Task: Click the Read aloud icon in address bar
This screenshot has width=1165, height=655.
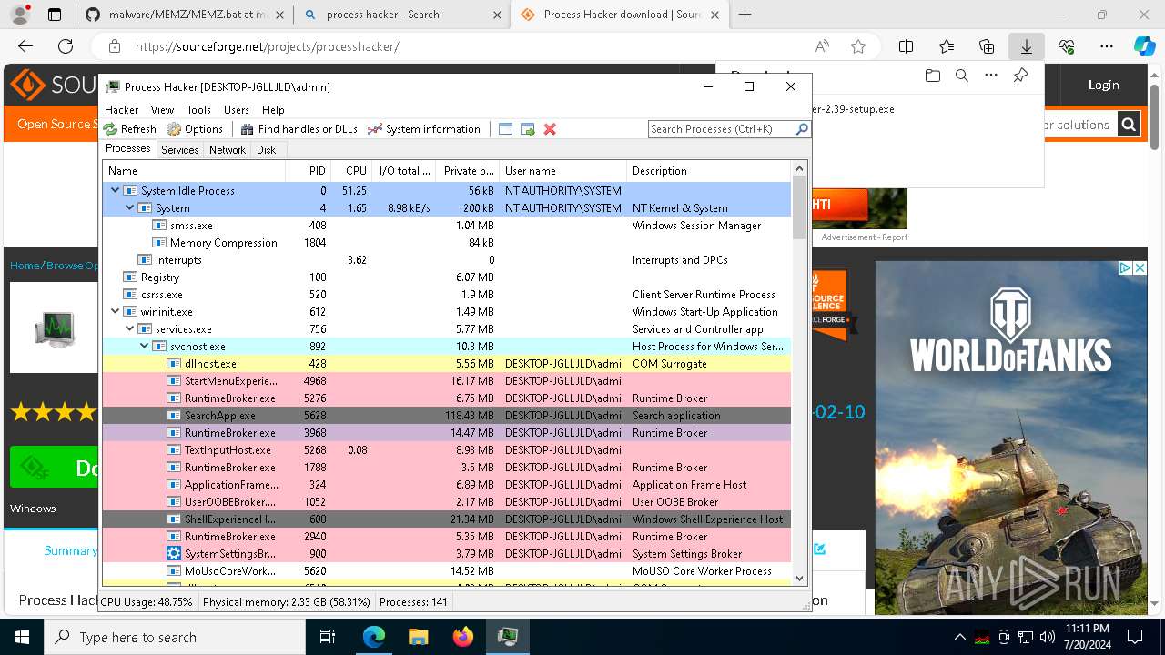Action: point(822,46)
